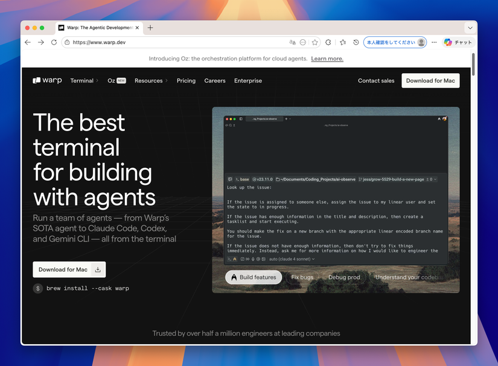Image resolution: width=498 pixels, height=366 pixels.
Task: Select the Fix bugs pill
Action: tap(302, 277)
